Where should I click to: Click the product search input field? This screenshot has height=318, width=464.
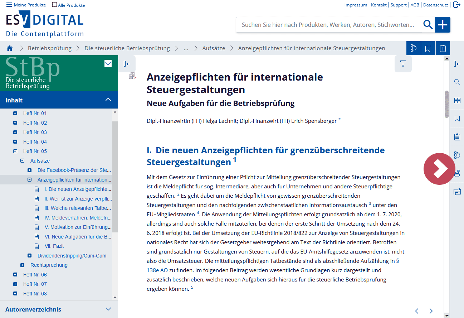[x=328, y=25]
